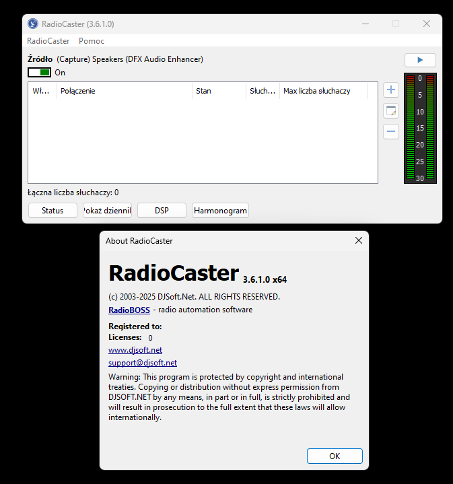Add a new connection with the plus icon
This screenshot has height=484, width=453.
[x=391, y=90]
